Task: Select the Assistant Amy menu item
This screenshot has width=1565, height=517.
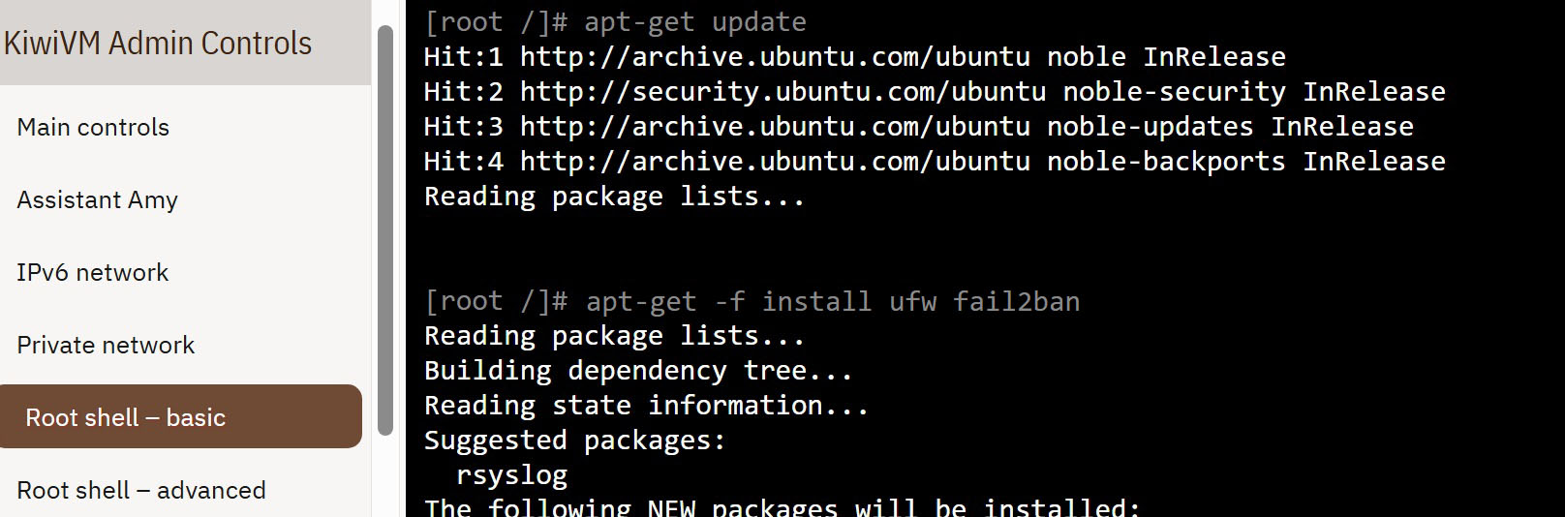Action: point(97,199)
